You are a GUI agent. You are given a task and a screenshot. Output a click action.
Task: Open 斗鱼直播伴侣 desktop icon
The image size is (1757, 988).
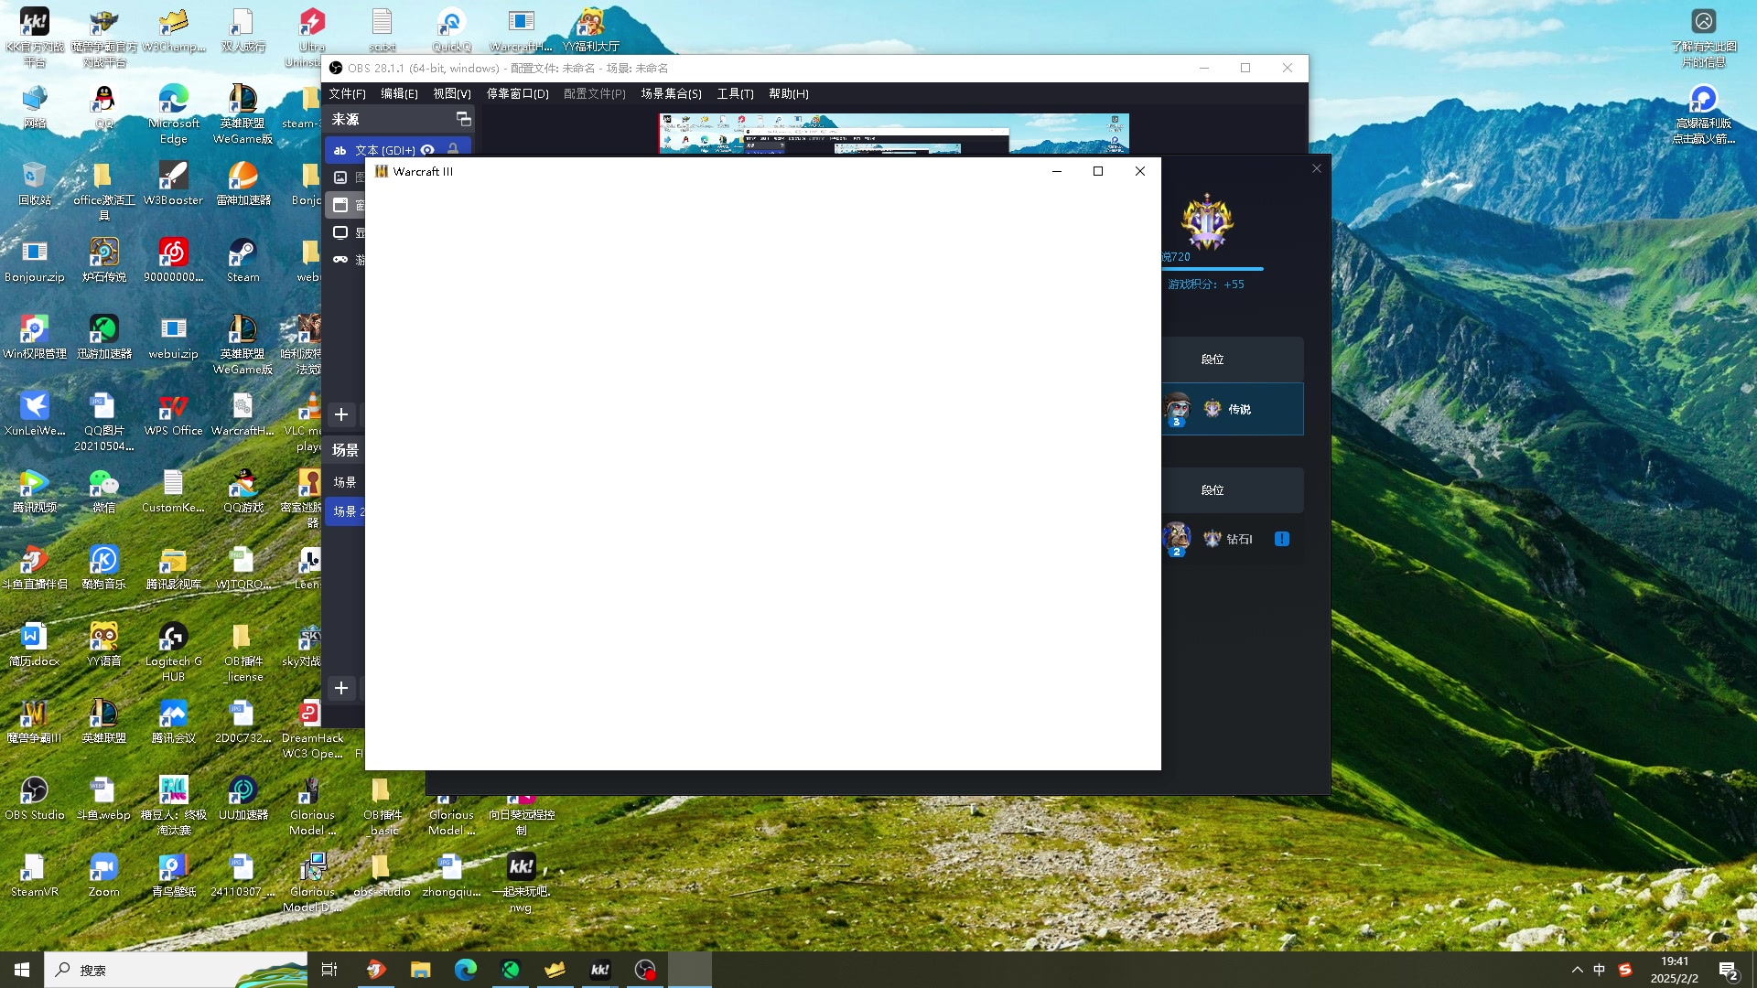(x=35, y=568)
